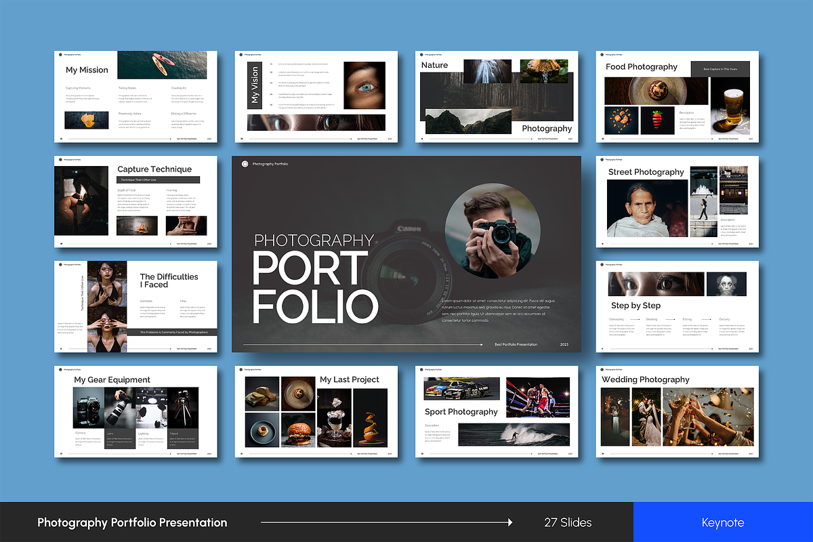This screenshot has height=542, width=813.
Task: Click the Camera label in Gear Equipment
Action: point(80,433)
